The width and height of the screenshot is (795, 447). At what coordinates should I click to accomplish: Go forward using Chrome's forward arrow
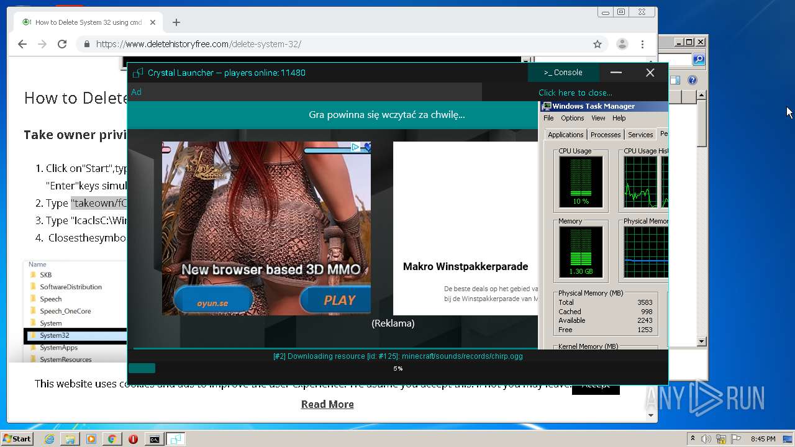[x=42, y=44]
